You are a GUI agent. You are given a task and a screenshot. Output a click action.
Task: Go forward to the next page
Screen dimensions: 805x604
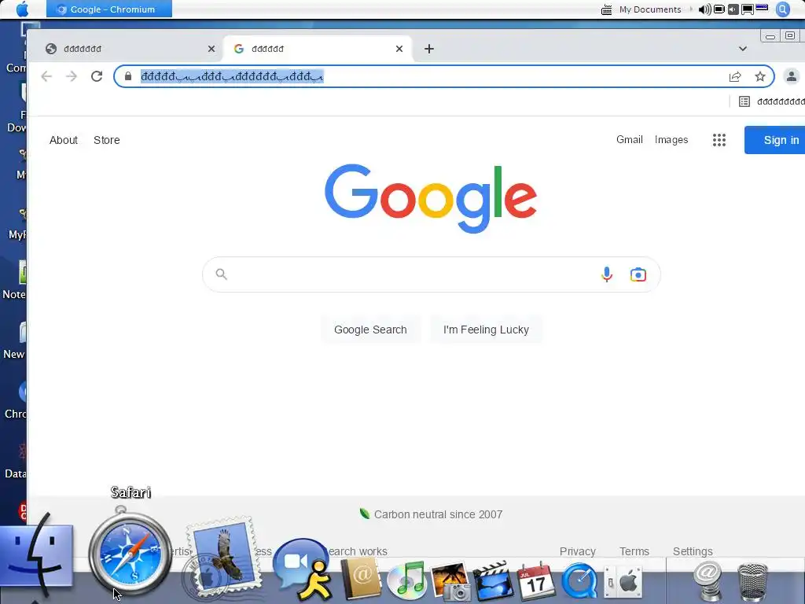[x=72, y=76]
